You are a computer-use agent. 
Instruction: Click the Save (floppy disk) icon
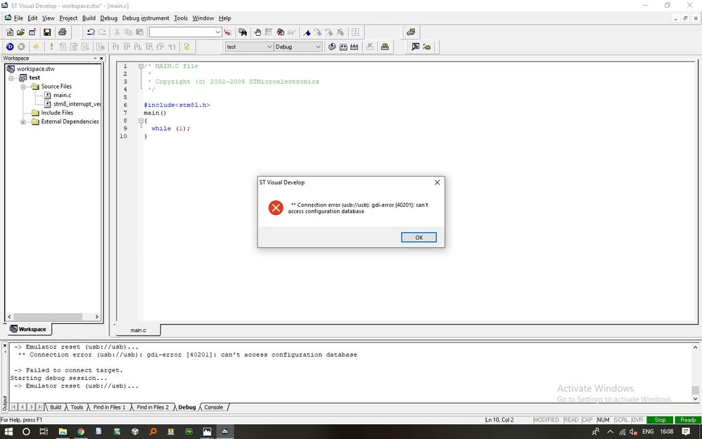(47, 32)
